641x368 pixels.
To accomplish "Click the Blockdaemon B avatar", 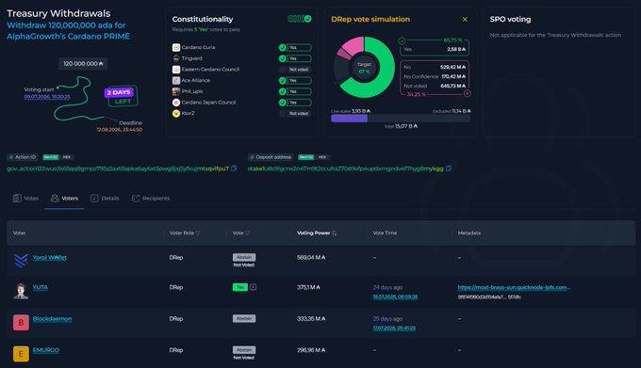I will tap(21, 322).
